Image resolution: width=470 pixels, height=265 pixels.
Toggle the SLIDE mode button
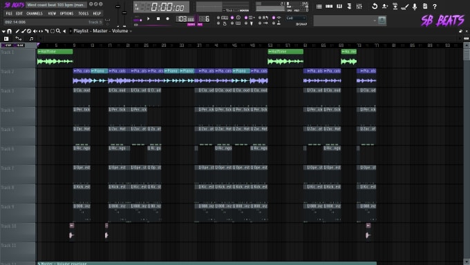(19, 46)
